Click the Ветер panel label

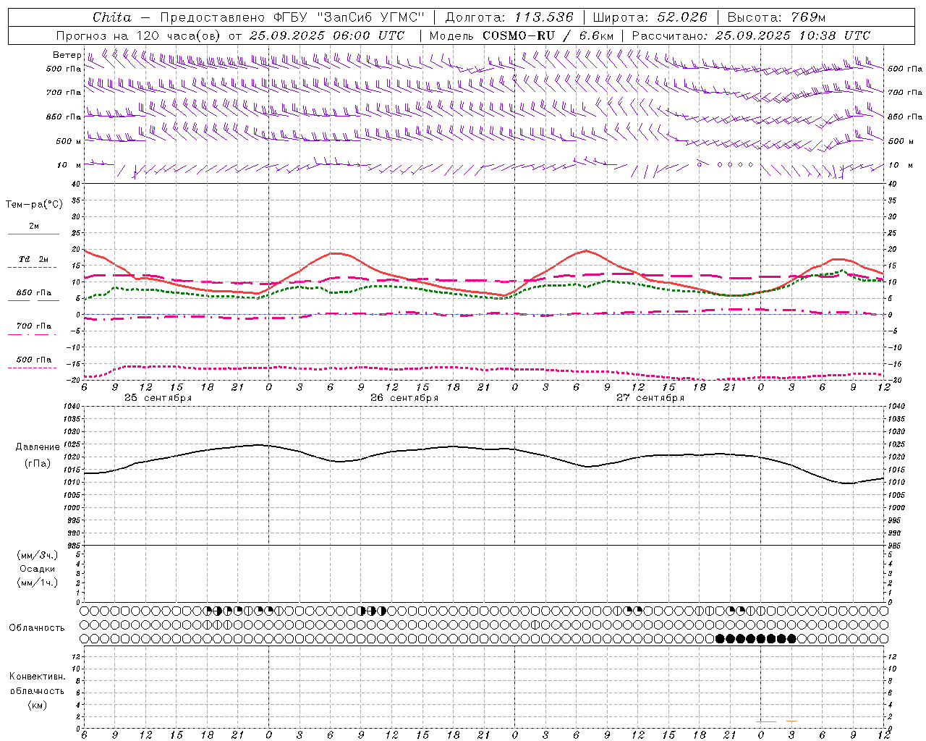coord(67,55)
